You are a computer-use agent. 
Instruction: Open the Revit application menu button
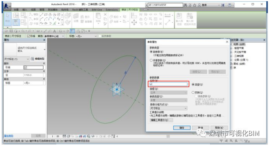pos(7,6)
